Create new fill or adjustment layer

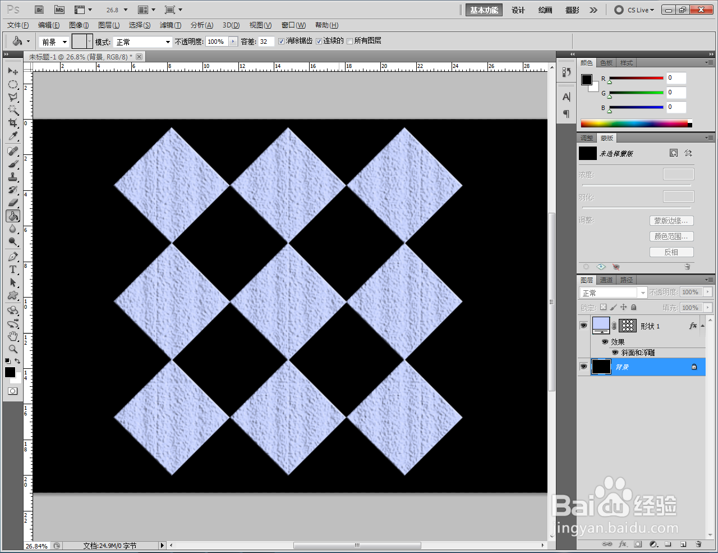(653, 544)
